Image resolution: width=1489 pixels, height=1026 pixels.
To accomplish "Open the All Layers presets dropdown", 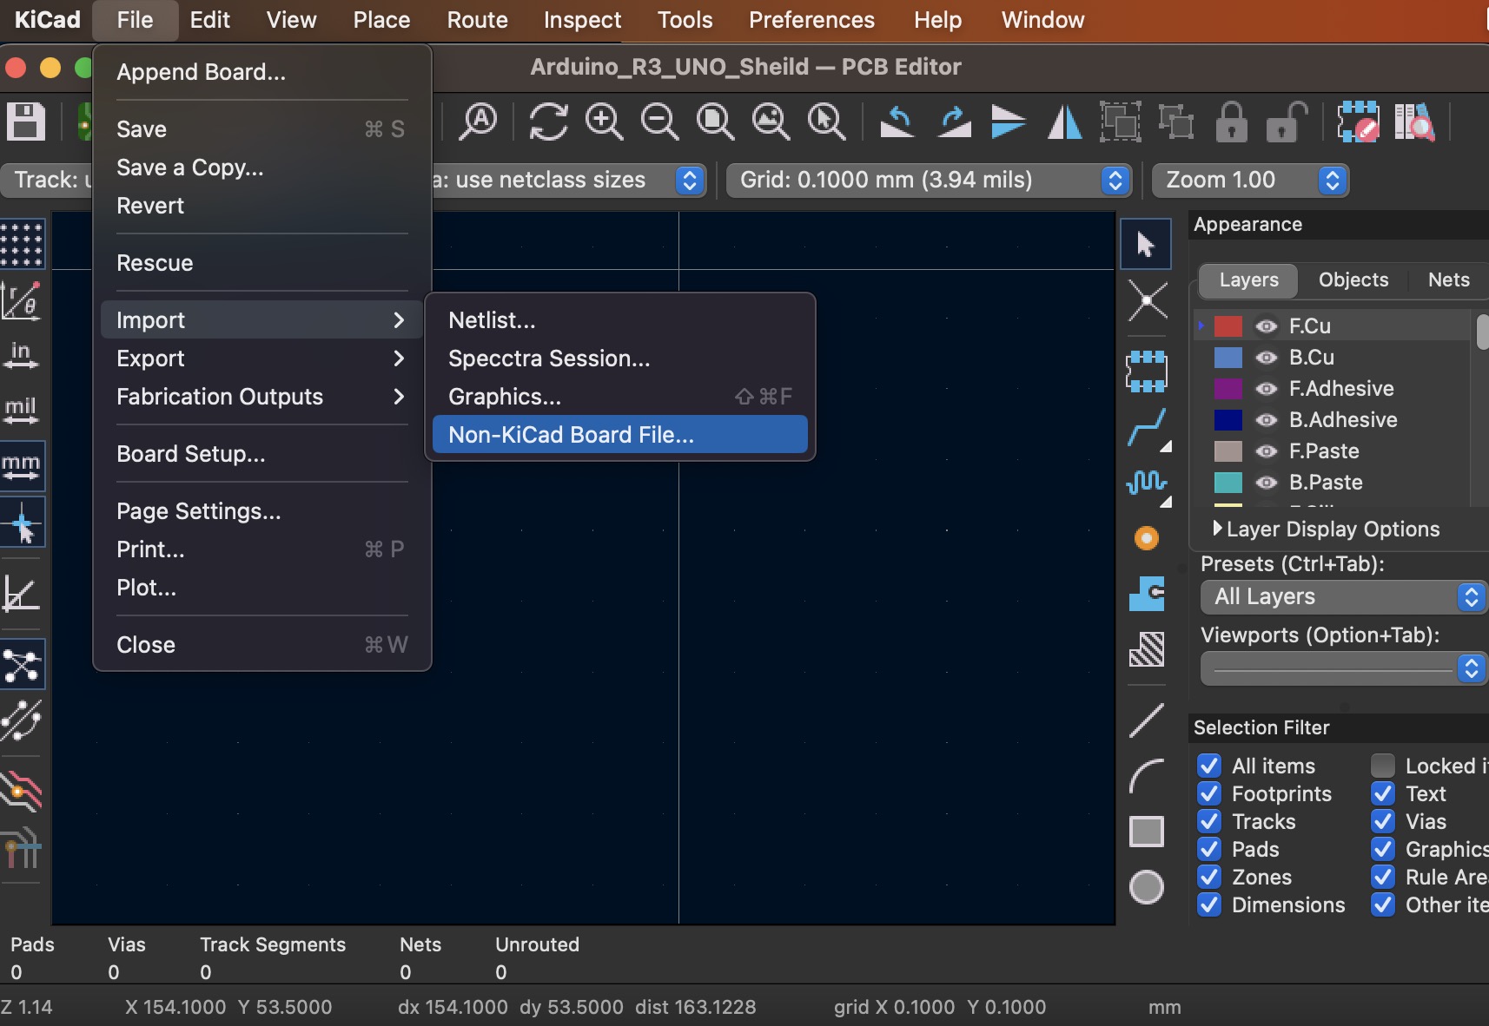I will click(1344, 597).
